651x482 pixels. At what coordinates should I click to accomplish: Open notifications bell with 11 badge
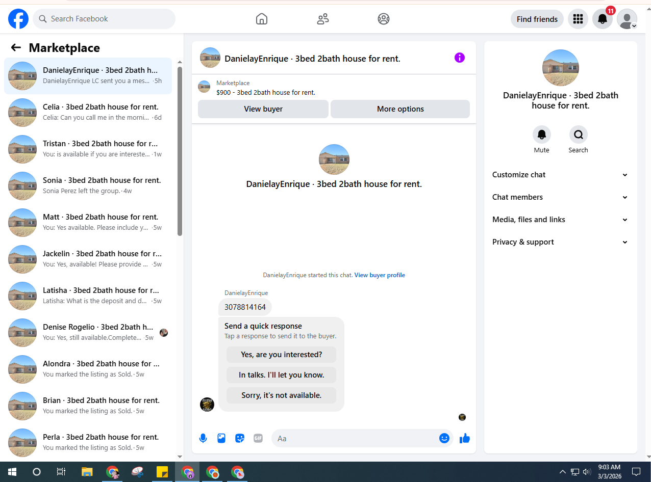click(603, 19)
